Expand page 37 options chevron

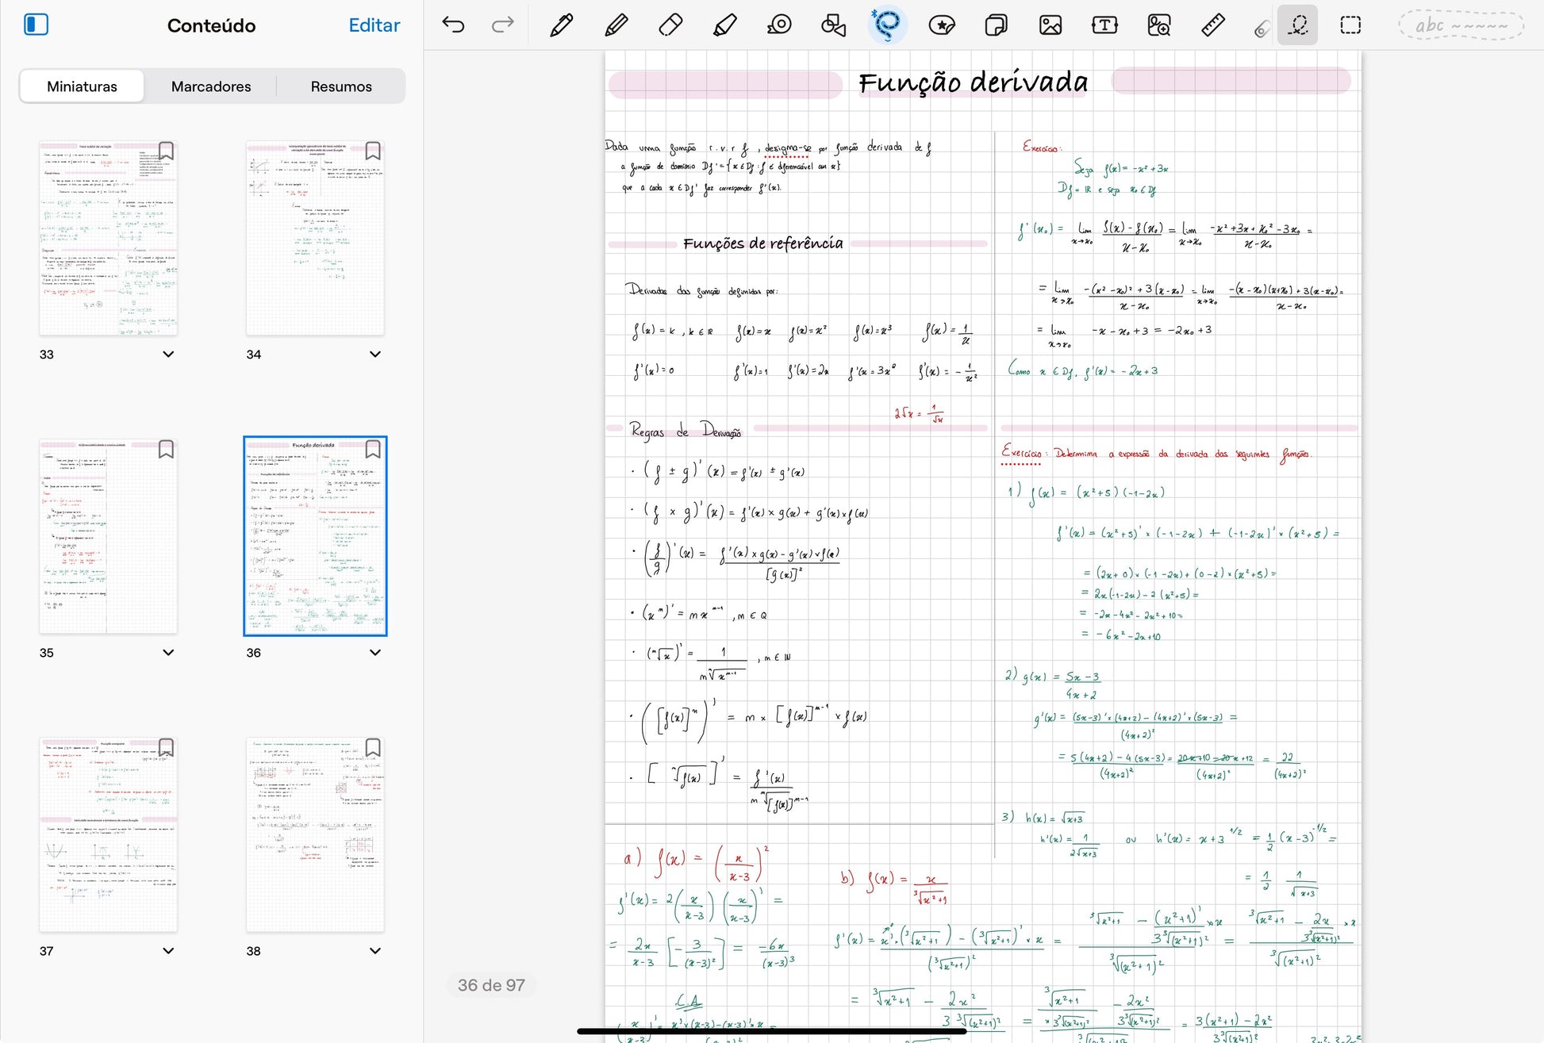coord(168,951)
